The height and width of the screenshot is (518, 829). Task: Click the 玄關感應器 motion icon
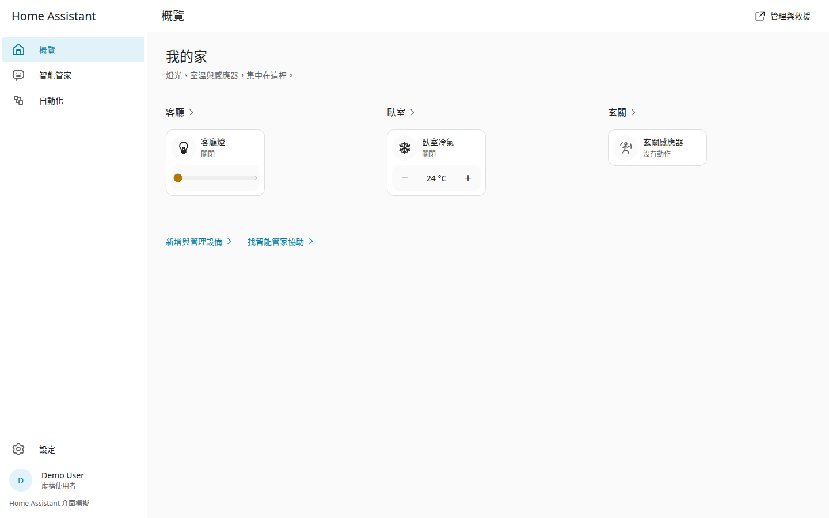pyautogui.click(x=626, y=147)
